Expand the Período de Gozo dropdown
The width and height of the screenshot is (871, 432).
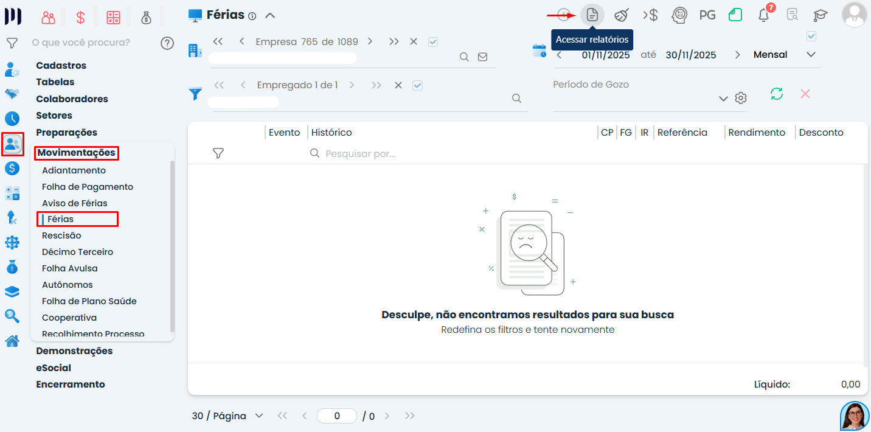pyautogui.click(x=723, y=99)
